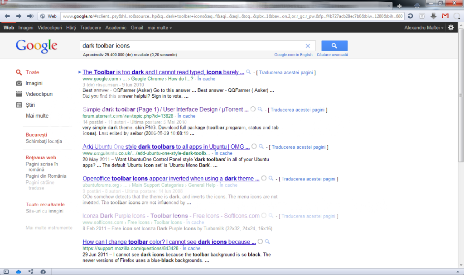Expand the 'mai multe' dropdown in the top bar
464x275 pixels.
(x=159, y=28)
